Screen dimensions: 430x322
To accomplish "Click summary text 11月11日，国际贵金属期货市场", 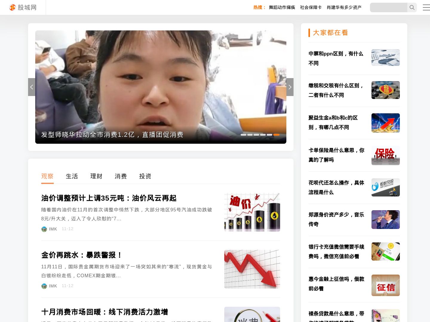I will [x=127, y=271].
